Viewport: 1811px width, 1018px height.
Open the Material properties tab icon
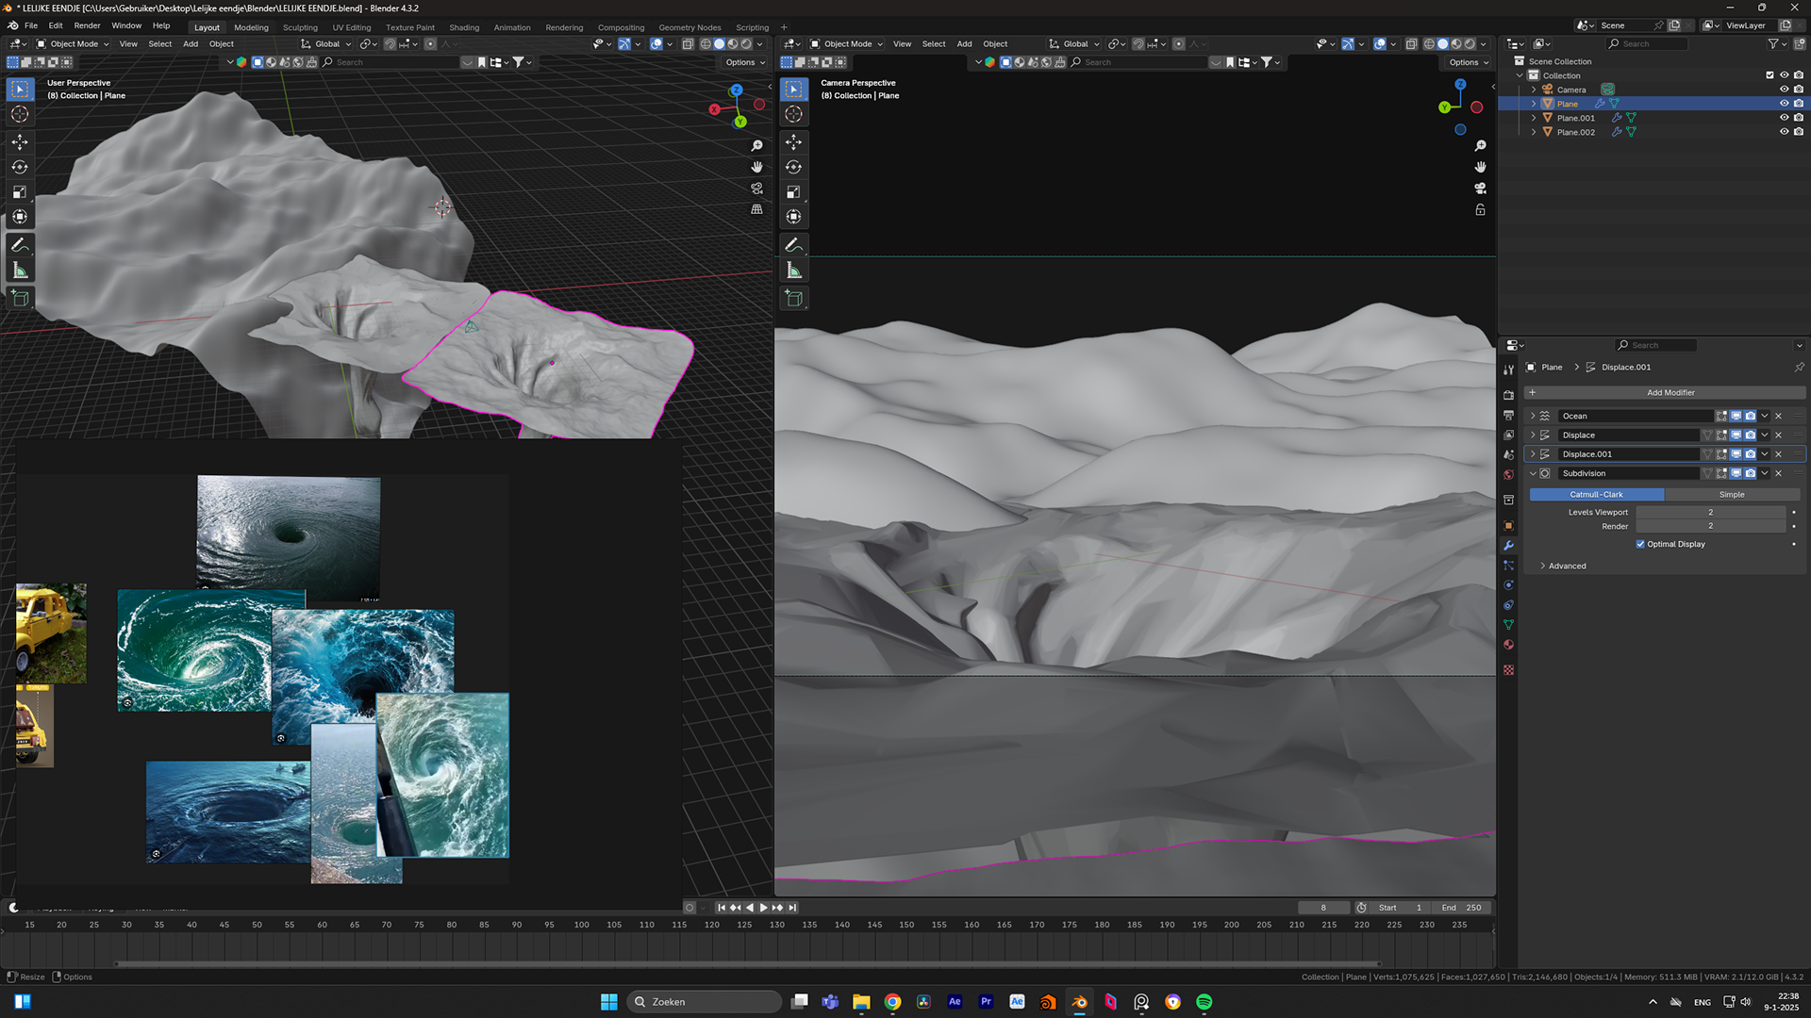(1508, 645)
